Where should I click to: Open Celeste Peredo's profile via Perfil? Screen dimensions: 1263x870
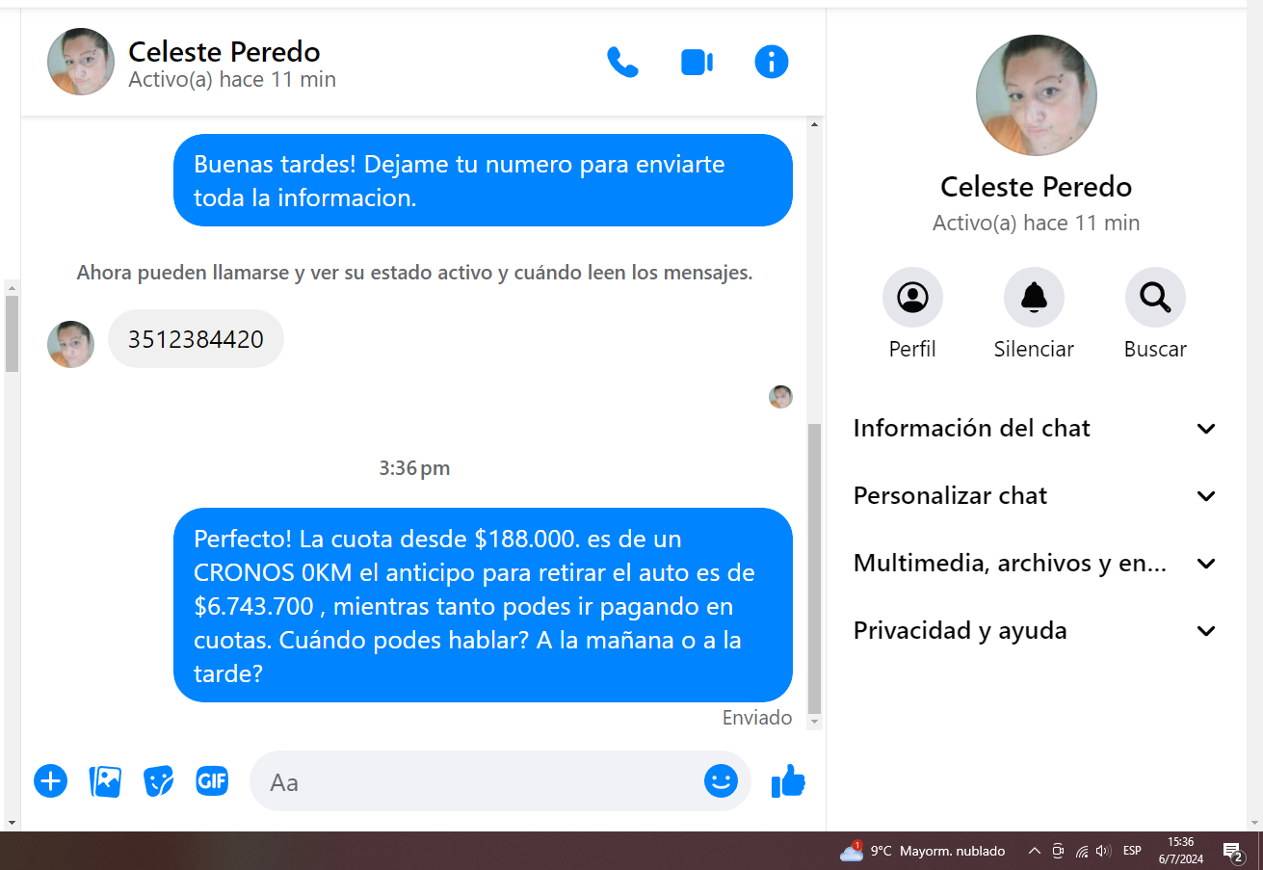tap(912, 298)
